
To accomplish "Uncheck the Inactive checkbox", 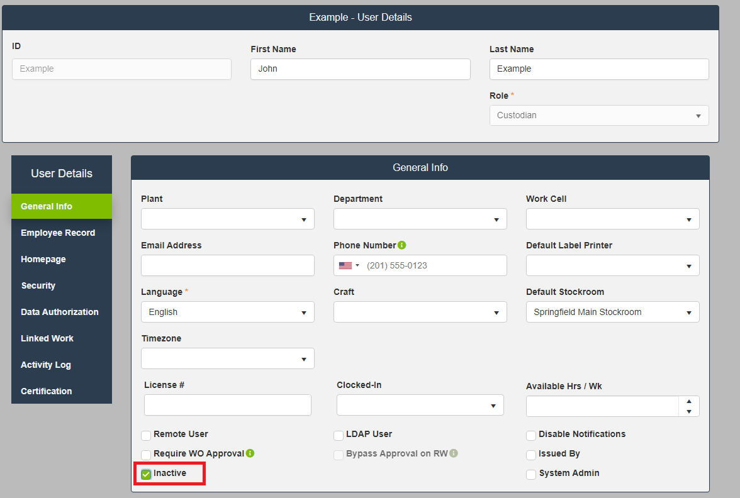I will click(x=146, y=474).
